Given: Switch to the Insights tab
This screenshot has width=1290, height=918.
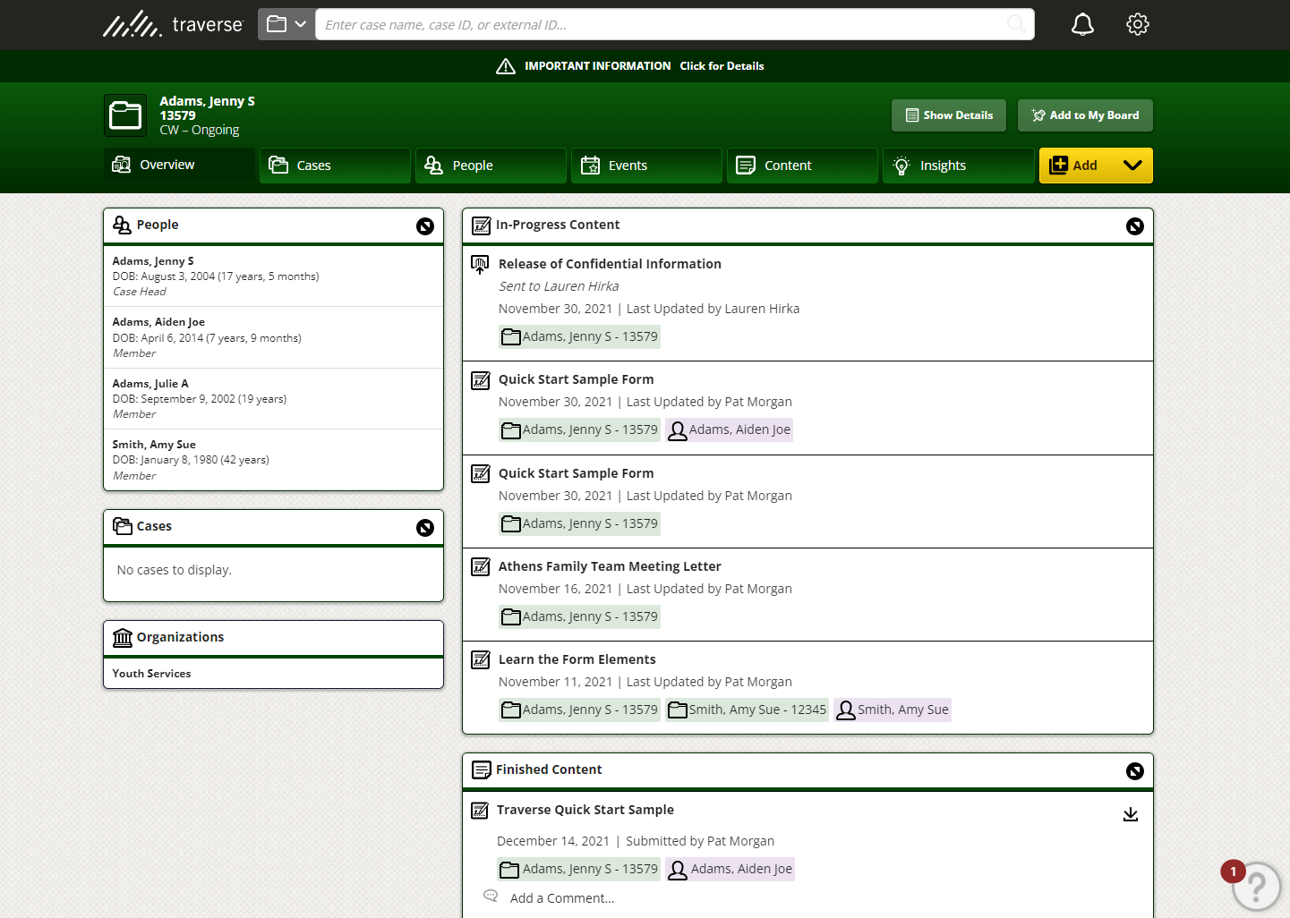Looking at the screenshot, I should pyautogui.click(x=958, y=166).
